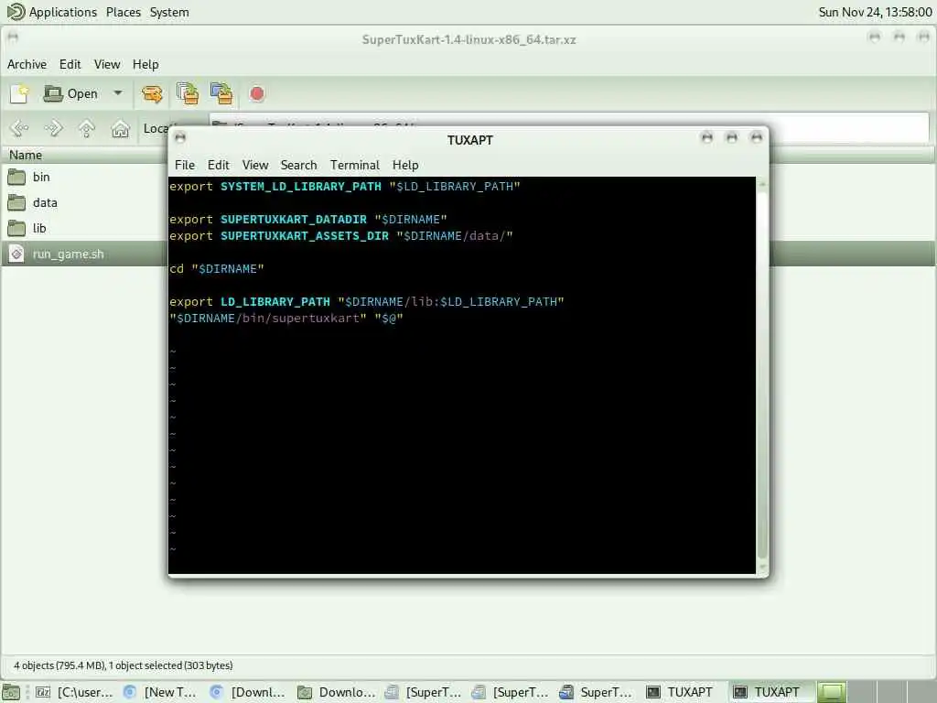Click the Add files to archive icon

pyautogui.click(x=188, y=94)
